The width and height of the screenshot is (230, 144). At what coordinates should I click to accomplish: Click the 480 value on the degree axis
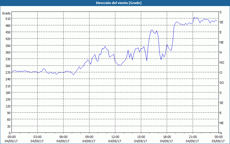point(8,26)
